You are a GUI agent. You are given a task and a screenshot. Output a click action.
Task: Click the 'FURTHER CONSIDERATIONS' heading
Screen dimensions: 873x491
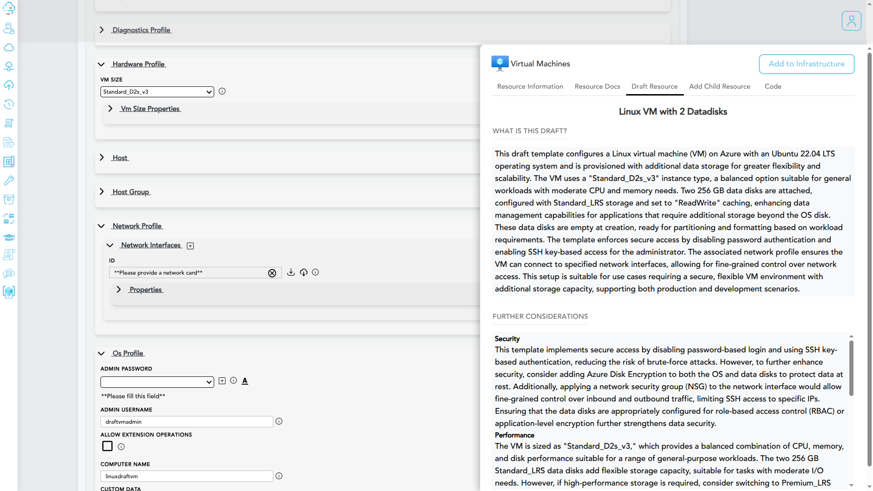[x=540, y=316]
